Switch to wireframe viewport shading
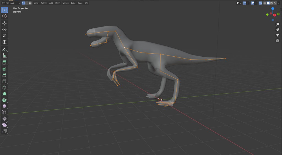Image resolution: width=282 pixels, height=155 pixels. 265,3
